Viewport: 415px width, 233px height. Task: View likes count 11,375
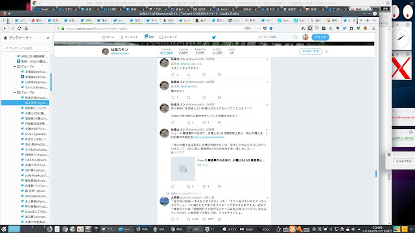(217, 52)
